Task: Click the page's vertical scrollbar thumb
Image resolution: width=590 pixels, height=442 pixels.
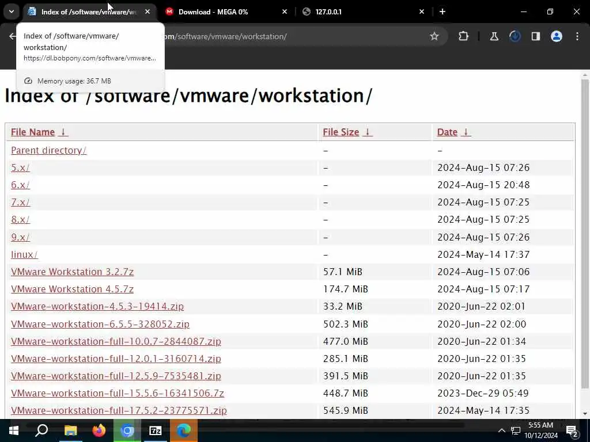Action: point(585,234)
